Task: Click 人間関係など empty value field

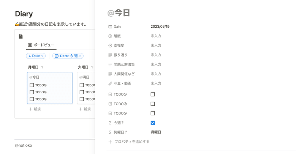Action: click(x=156, y=74)
